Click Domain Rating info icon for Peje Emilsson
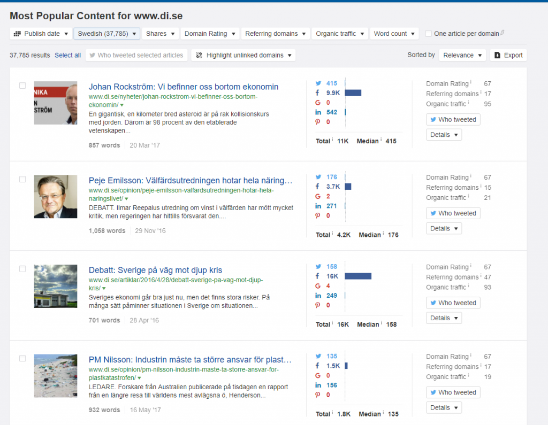This screenshot has height=425, width=548. [470, 176]
